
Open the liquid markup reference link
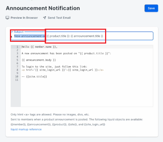coord(26,129)
